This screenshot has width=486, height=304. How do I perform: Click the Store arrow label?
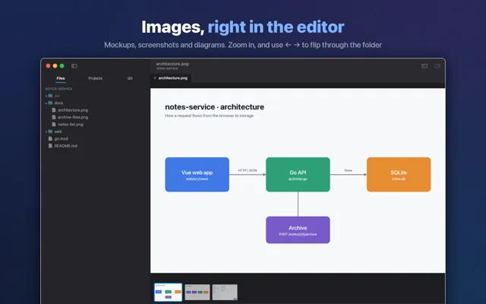pyautogui.click(x=348, y=170)
